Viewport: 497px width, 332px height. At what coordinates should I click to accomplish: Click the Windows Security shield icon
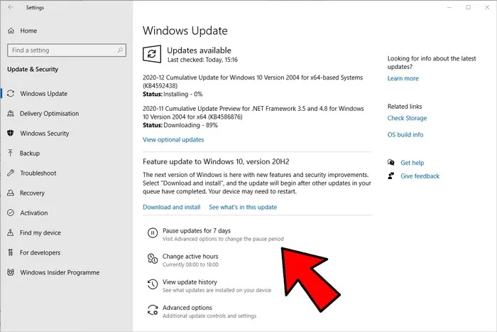(x=11, y=133)
